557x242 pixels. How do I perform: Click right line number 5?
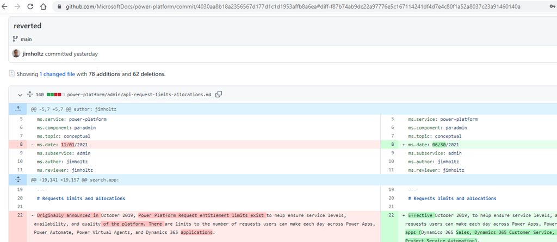click(x=393, y=119)
